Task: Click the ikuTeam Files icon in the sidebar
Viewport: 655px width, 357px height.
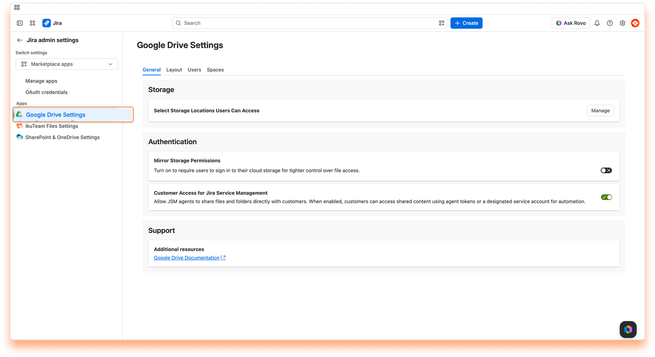Action: pyautogui.click(x=19, y=126)
